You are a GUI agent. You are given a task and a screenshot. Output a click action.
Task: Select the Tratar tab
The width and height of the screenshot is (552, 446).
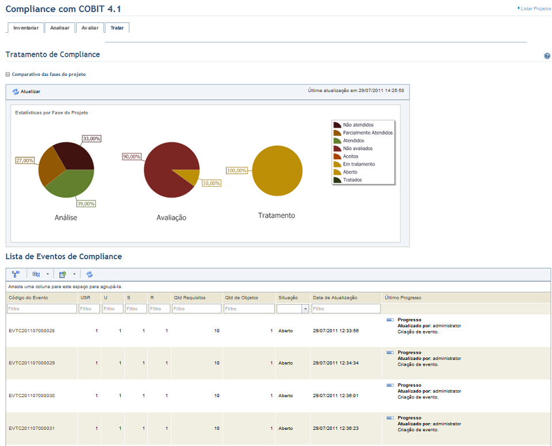tap(117, 28)
